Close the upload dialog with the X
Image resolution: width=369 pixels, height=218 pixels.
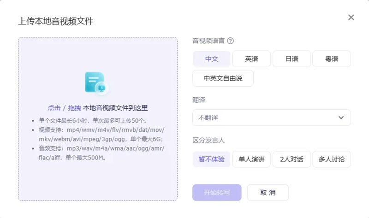point(351,18)
